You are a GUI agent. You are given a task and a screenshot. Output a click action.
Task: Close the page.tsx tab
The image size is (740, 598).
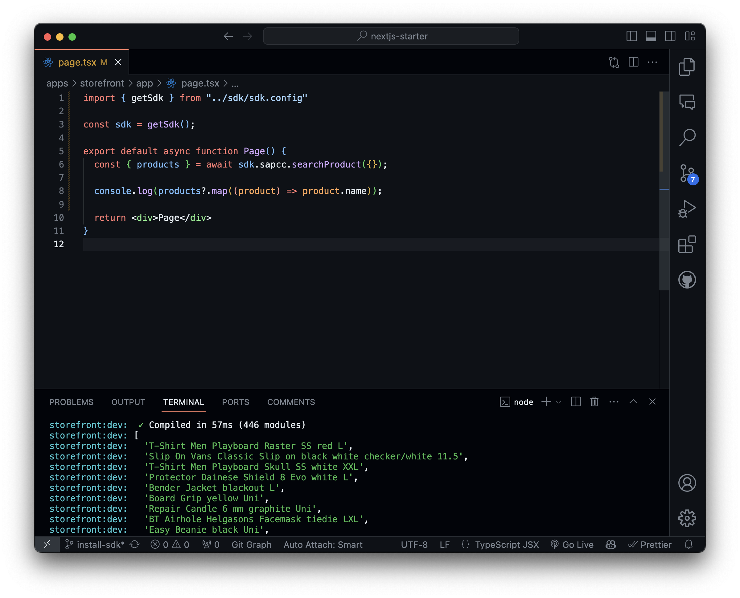coord(118,62)
